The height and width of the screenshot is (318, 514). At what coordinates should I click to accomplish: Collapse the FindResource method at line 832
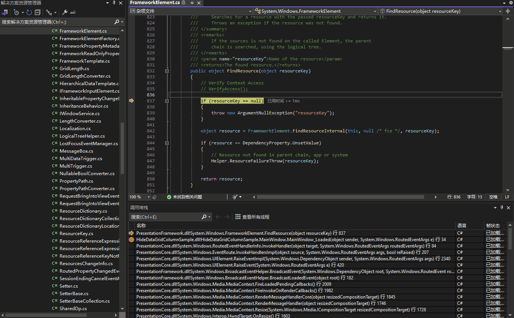(166, 71)
